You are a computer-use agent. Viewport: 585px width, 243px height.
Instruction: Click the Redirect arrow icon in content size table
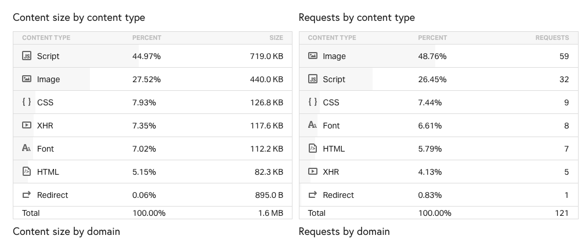(27, 194)
